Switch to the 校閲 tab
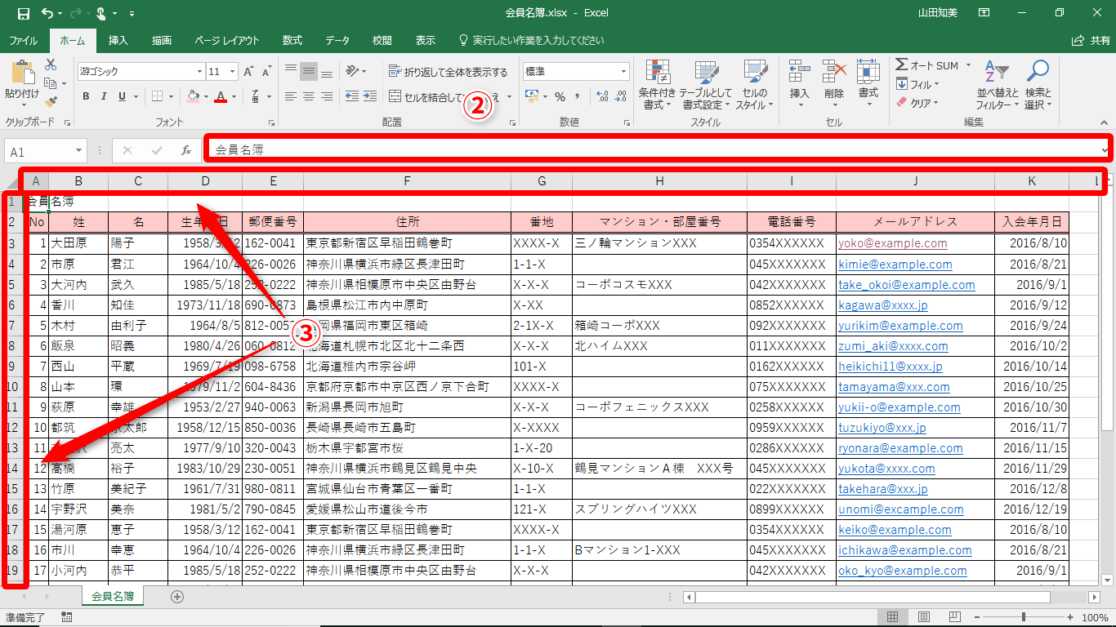Screen dimensions: 1116x627 pos(382,40)
